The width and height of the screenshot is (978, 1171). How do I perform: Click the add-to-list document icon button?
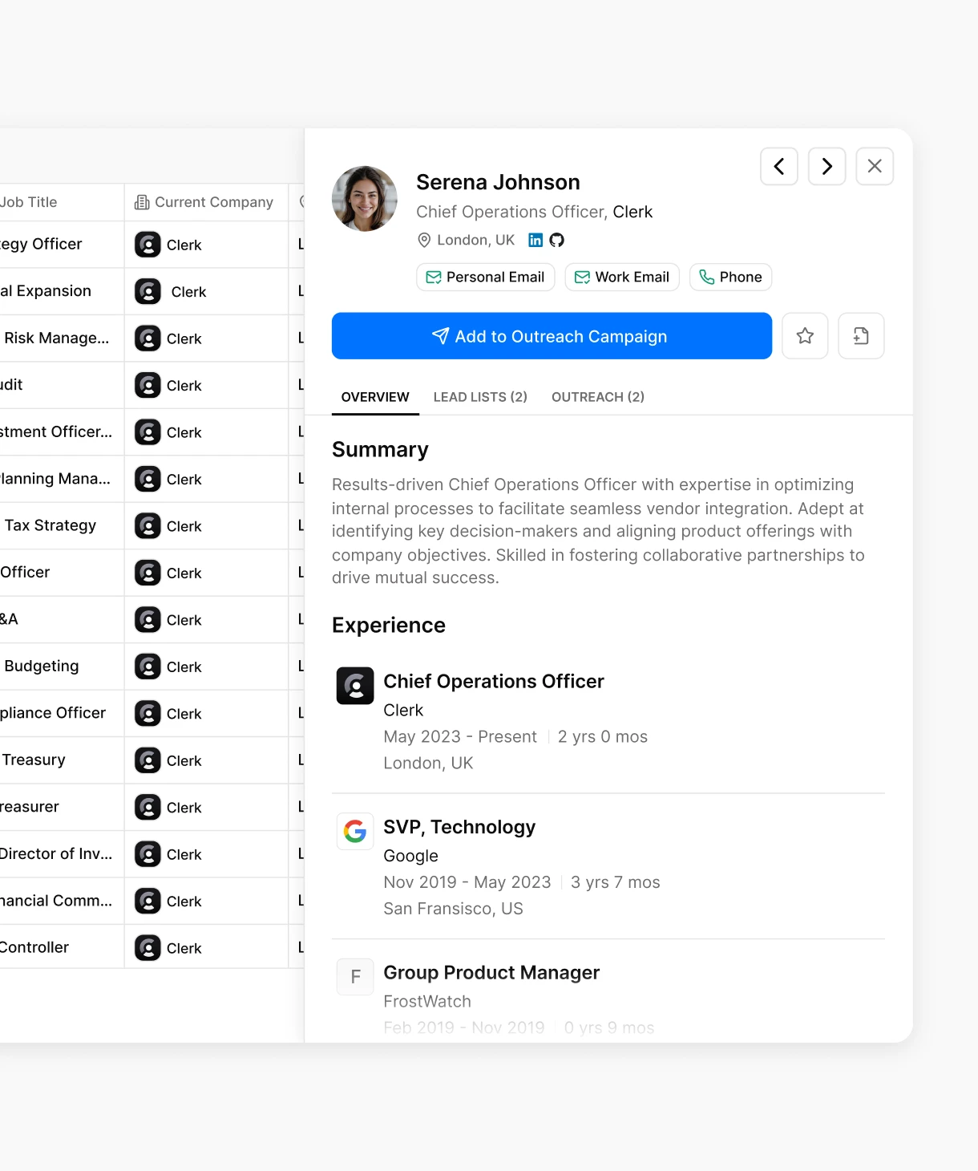(861, 336)
